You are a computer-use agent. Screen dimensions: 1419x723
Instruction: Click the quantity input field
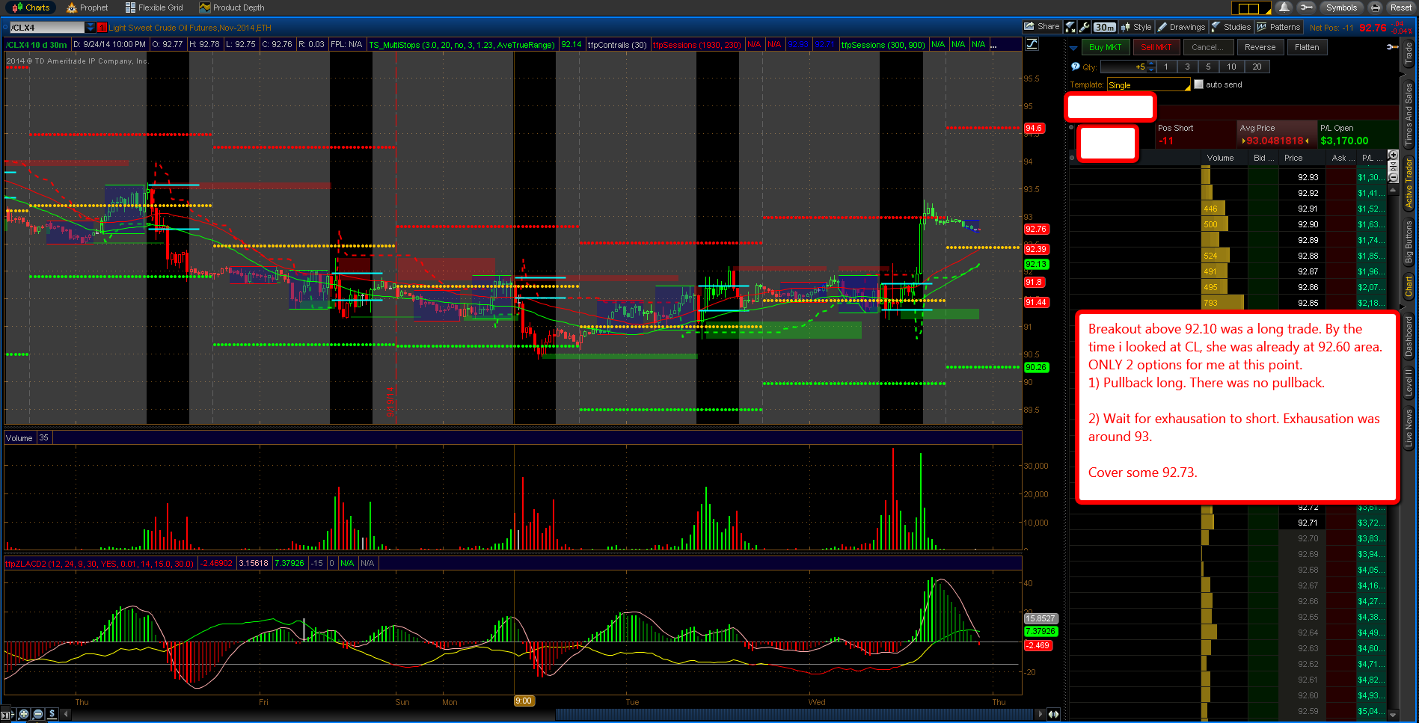point(1123,67)
